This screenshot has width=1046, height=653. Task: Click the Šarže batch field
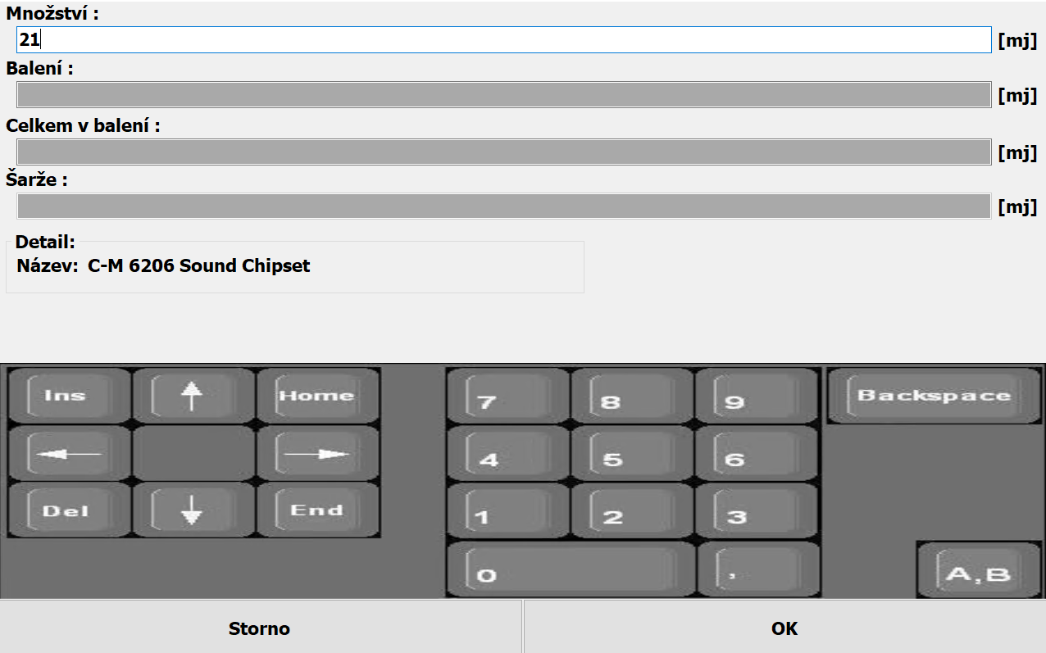[x=503, y=206]
